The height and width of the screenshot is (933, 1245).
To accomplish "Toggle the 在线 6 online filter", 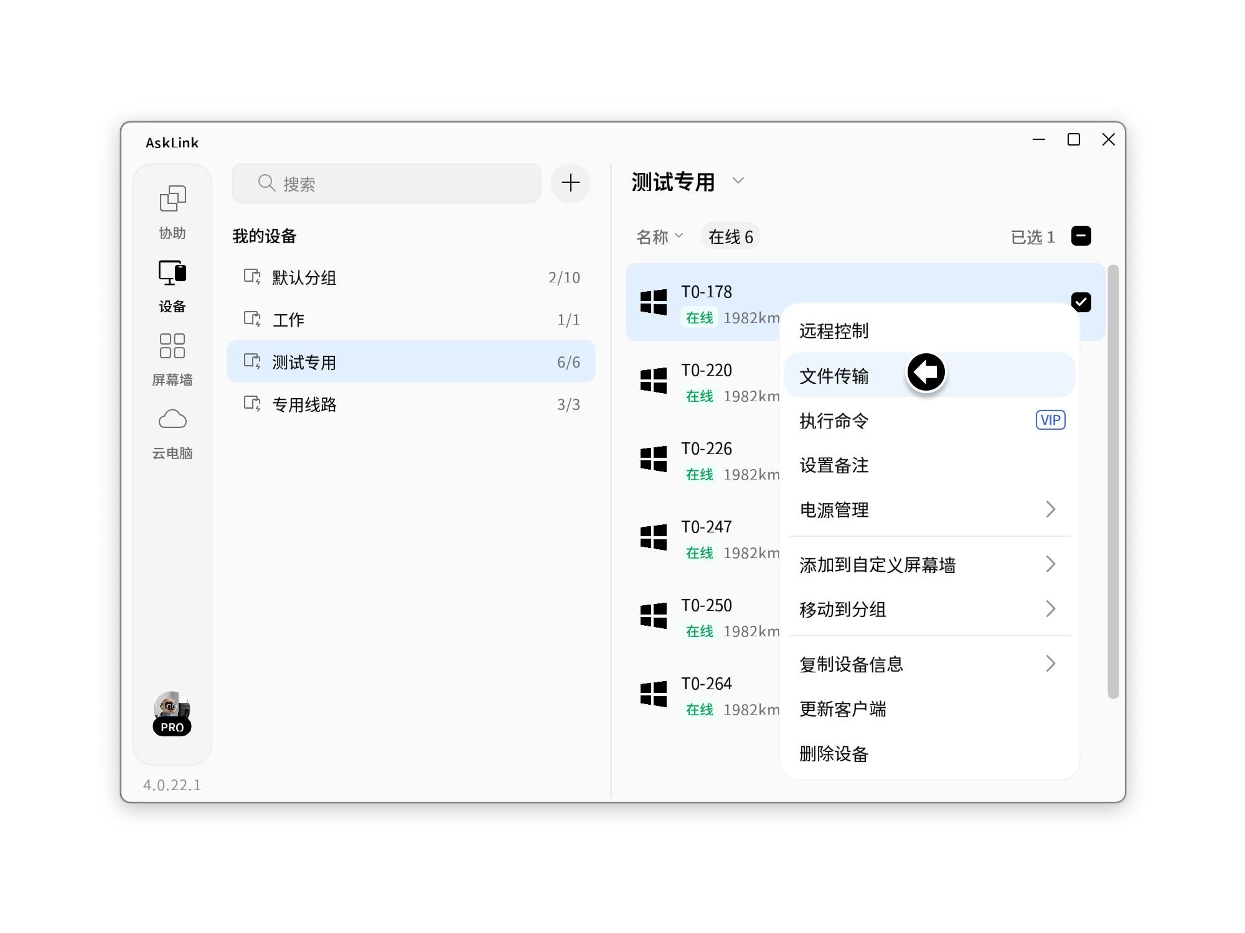I will (730, 236).
